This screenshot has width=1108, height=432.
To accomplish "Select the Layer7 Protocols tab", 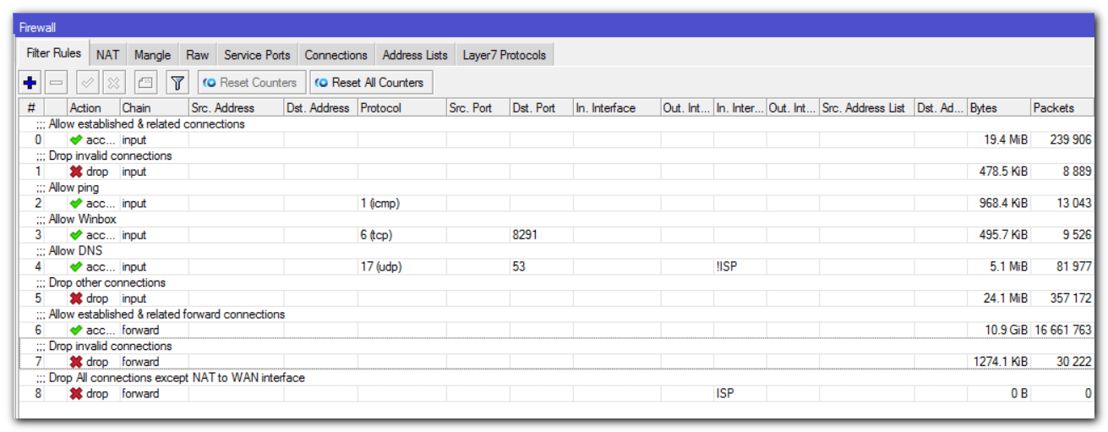I will 504,55.
